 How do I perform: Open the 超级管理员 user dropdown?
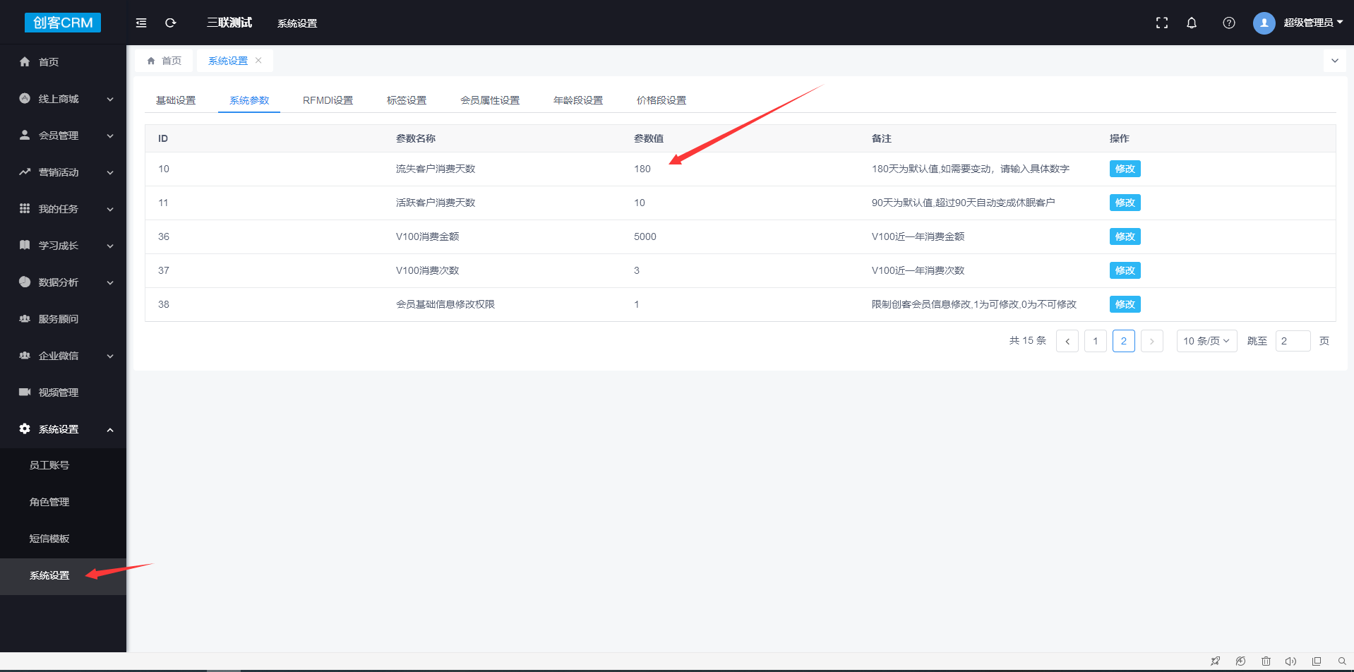(1313, 23)
